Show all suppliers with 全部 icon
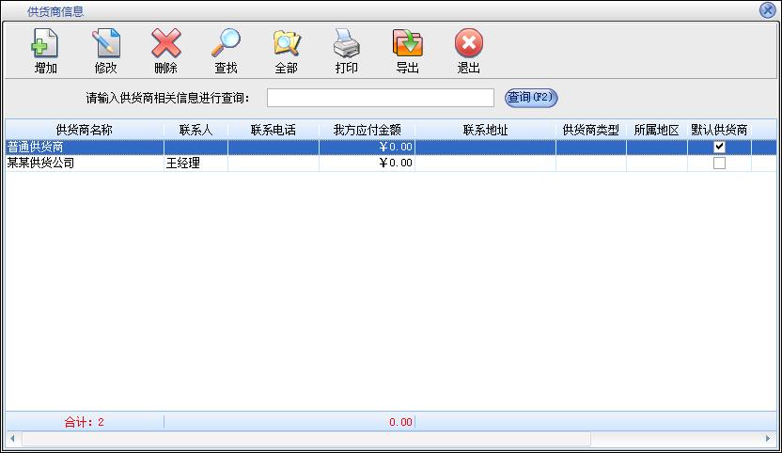 (286, 44)
